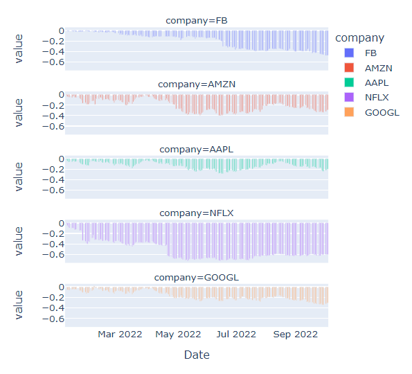Toggle FB trace via legend label
Viewport: 412px width, 374px height.
pyautogui.click(x=370, y=53)
